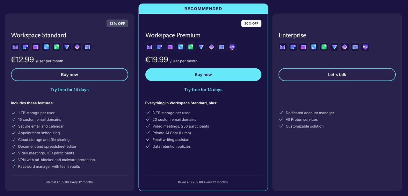Click Proton Sheets icon in Workspace Premium
Viewport: 408px width, 196px height.
[x=191, y=47]
